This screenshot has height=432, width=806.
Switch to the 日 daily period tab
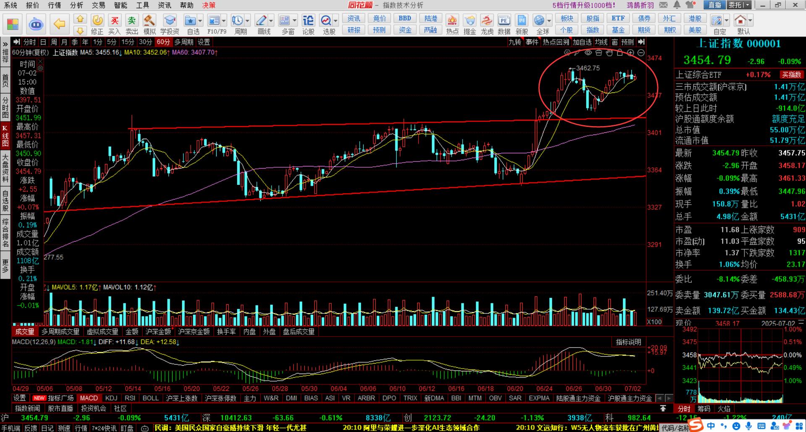tap(43, 42)
